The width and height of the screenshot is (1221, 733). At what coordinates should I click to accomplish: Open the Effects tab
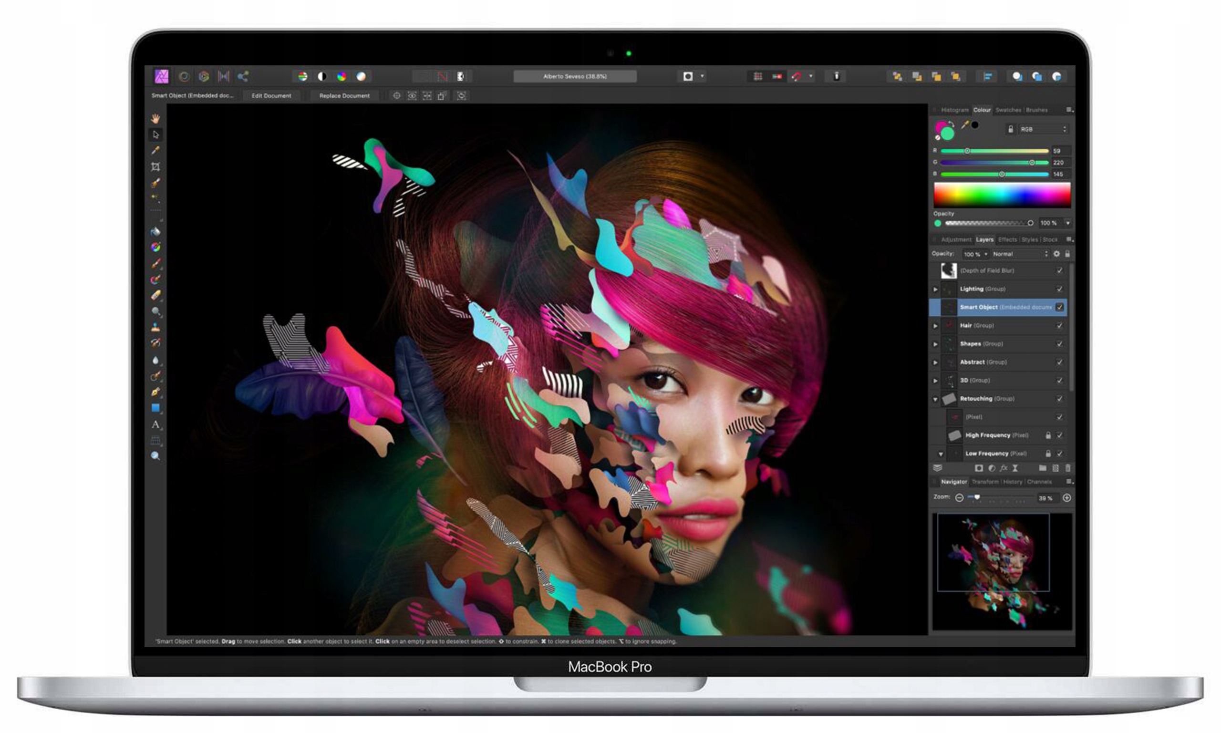[x=1007, y=239]
